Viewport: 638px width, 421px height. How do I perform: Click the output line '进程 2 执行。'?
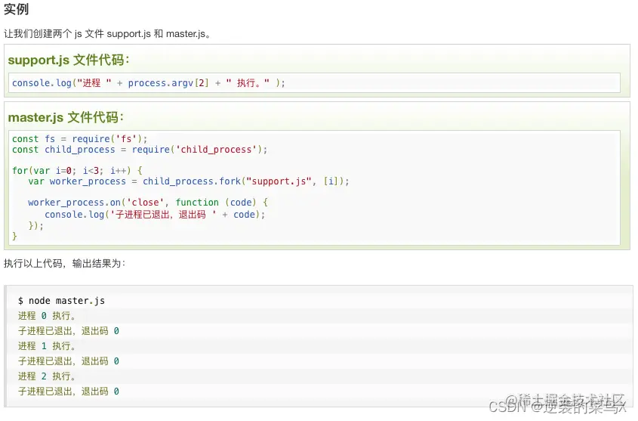47,376
